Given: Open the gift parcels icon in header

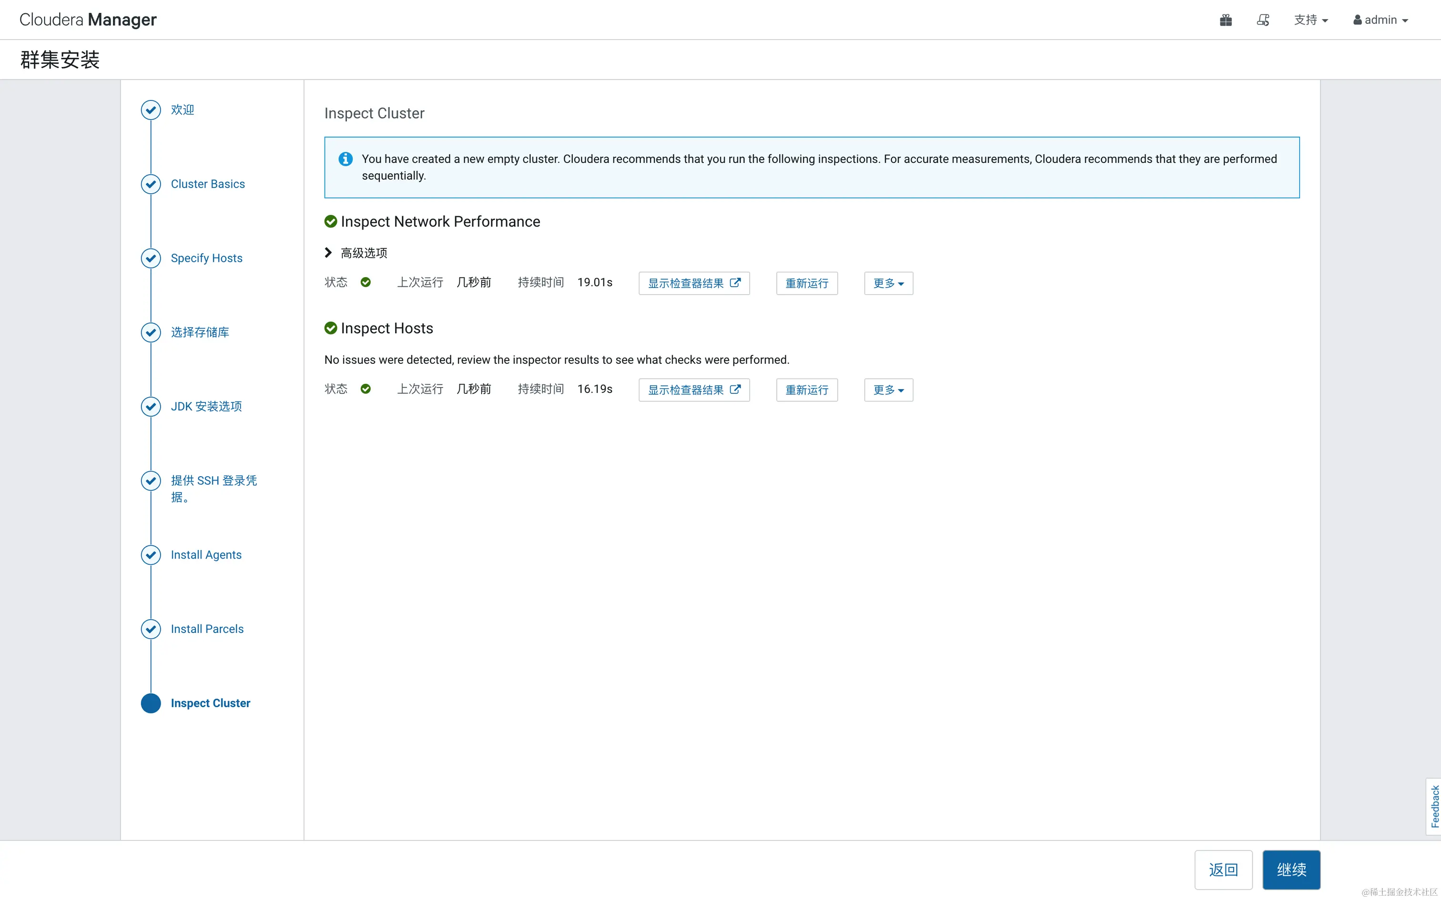Looking at the screenshot, I should [1226, 20].
